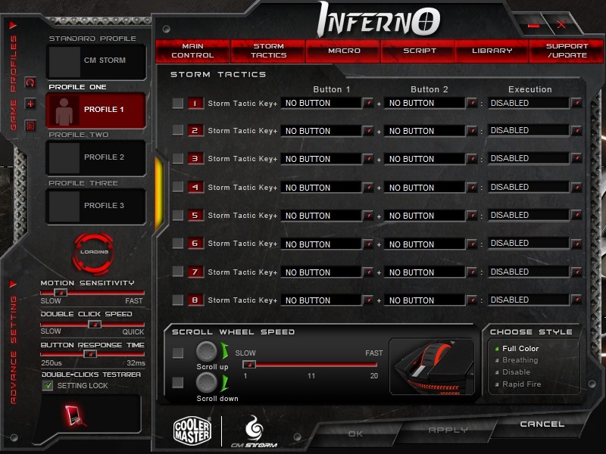Click the Cooler Master logo
The height and width of the screenshot is (454, 606).
(192, 431)
